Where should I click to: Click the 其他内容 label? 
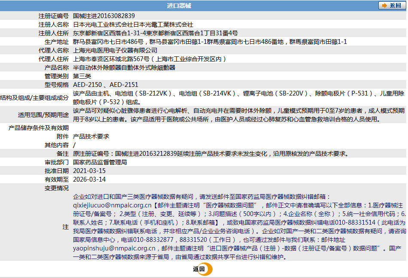[57, 145]
